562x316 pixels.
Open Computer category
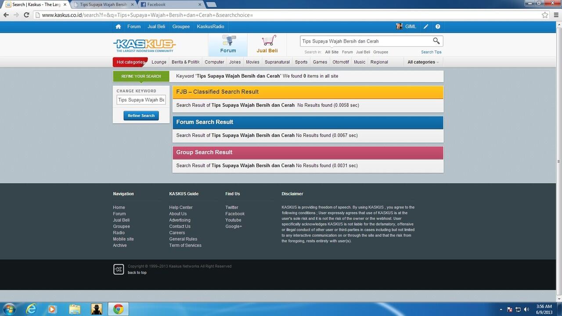(214, 62)
